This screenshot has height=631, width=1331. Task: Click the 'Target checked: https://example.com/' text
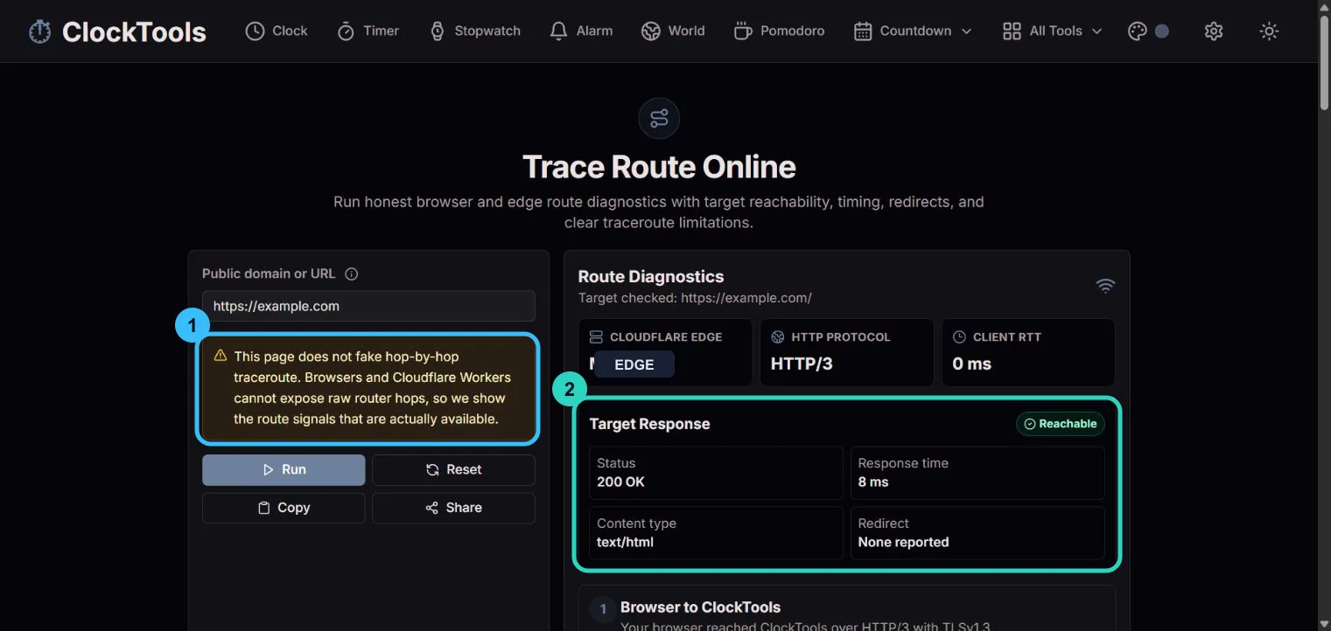click(695, 298)
